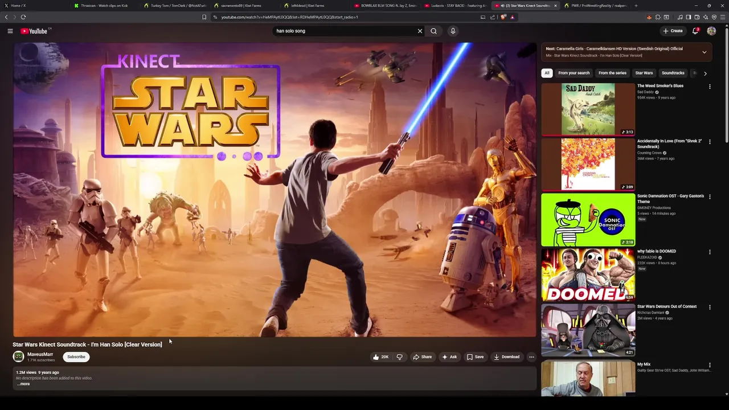Click the Ask button
The width and height of the screenshot is (729, 410).
tap(449, 357)
